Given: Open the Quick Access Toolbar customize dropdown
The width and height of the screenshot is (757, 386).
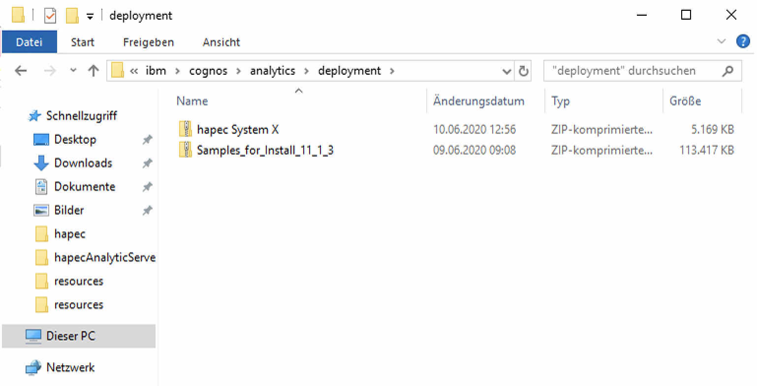Looking at the screenshot, I should pyautogui.click(x=90, y=16).
